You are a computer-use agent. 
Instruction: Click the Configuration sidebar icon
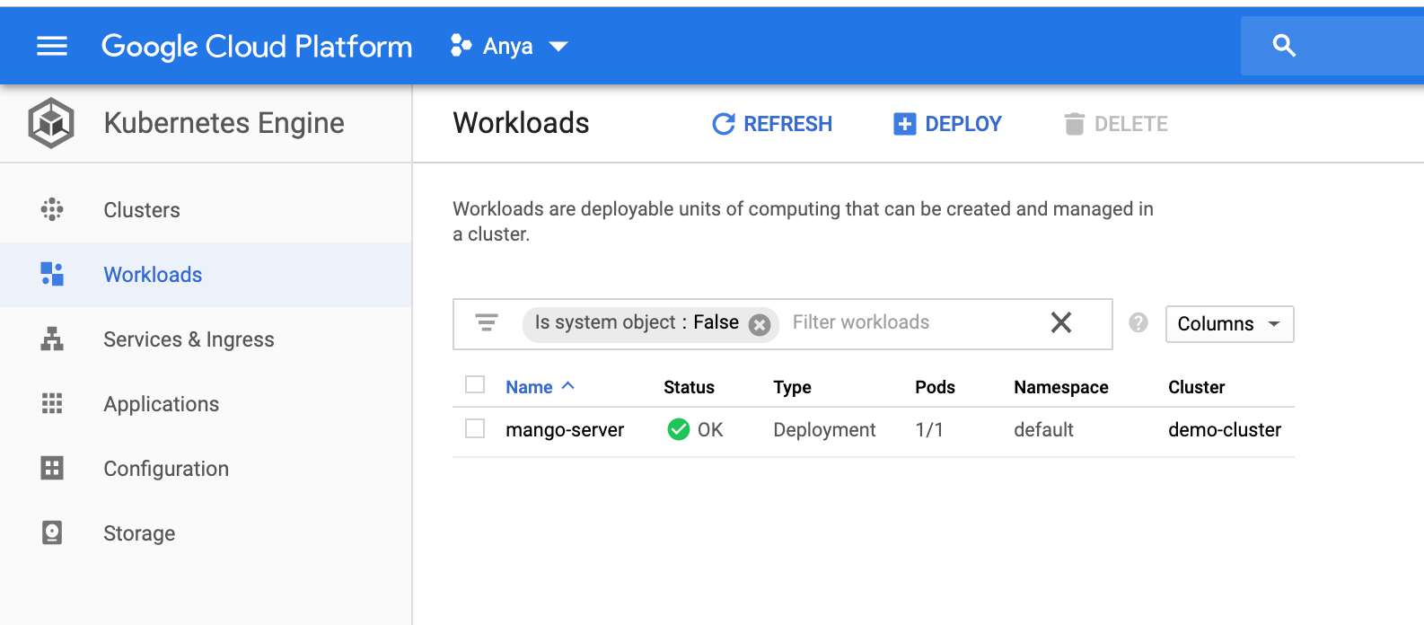[x=52, y=468]
